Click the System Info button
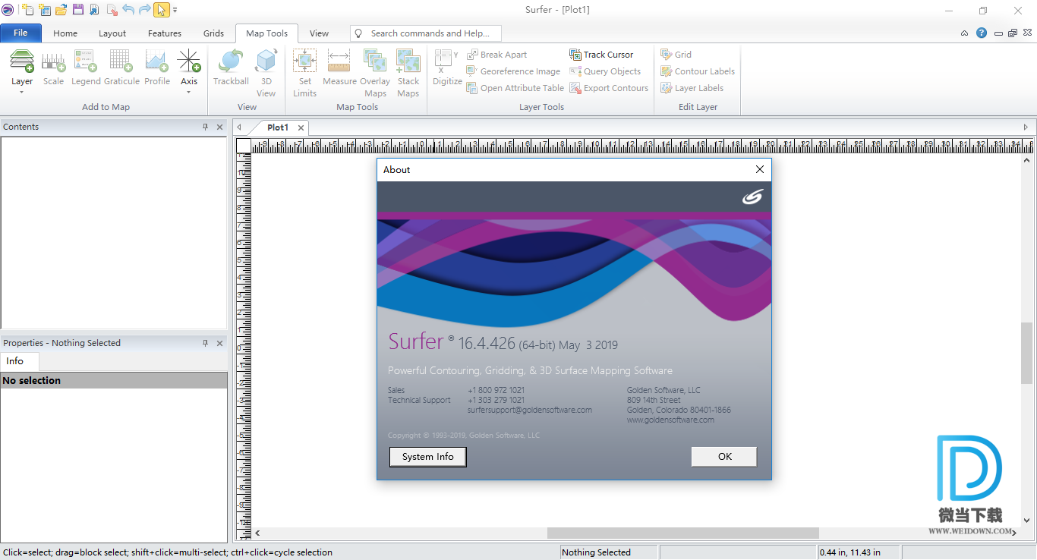The width and height of the screenshot is (1037, 560). click(x=428, y=457)
